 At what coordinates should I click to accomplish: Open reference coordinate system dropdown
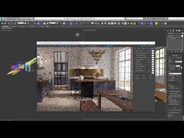click(x=53, y=23)
